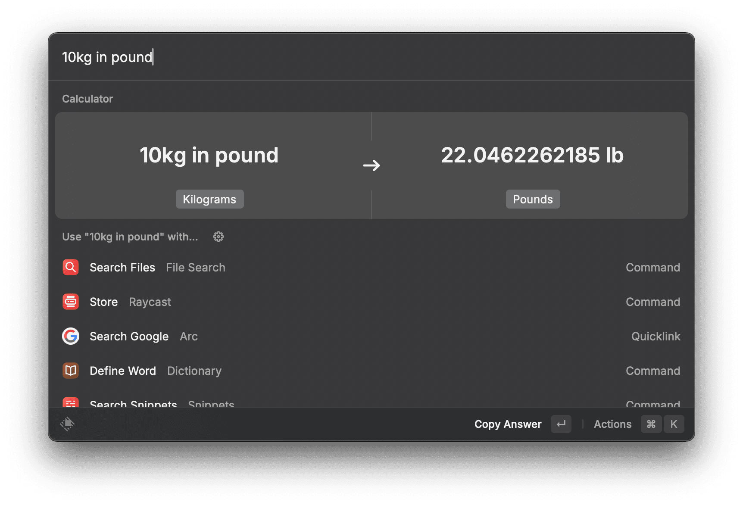Open the Kilograms unit selector
This screenshot has height=505, width=743.
[x=209, y=199]
